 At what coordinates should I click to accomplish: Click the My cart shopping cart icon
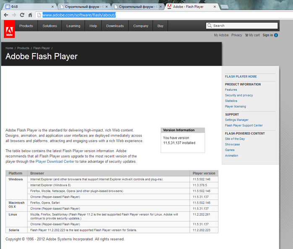tap(247, 35)
